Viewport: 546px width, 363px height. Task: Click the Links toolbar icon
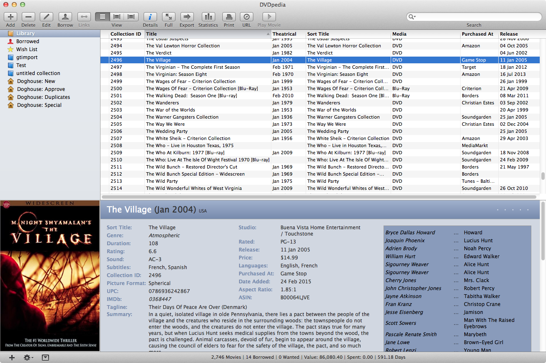(x=84, y=17)
